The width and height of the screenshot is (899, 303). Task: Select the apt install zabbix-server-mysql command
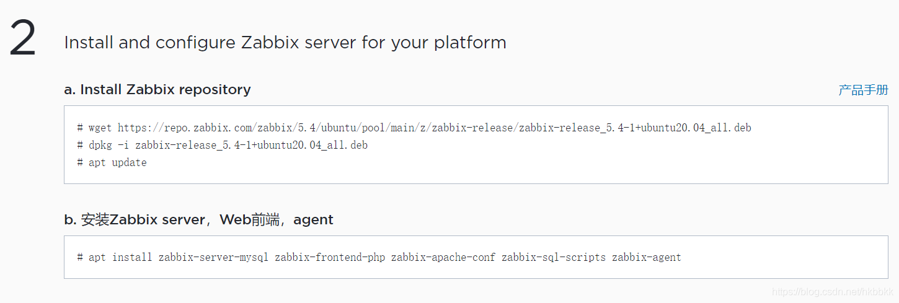(379, 257)
